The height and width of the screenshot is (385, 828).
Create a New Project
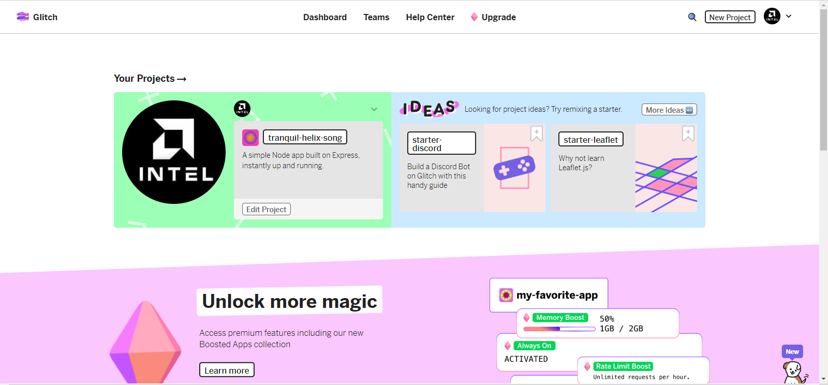(730, 17)
